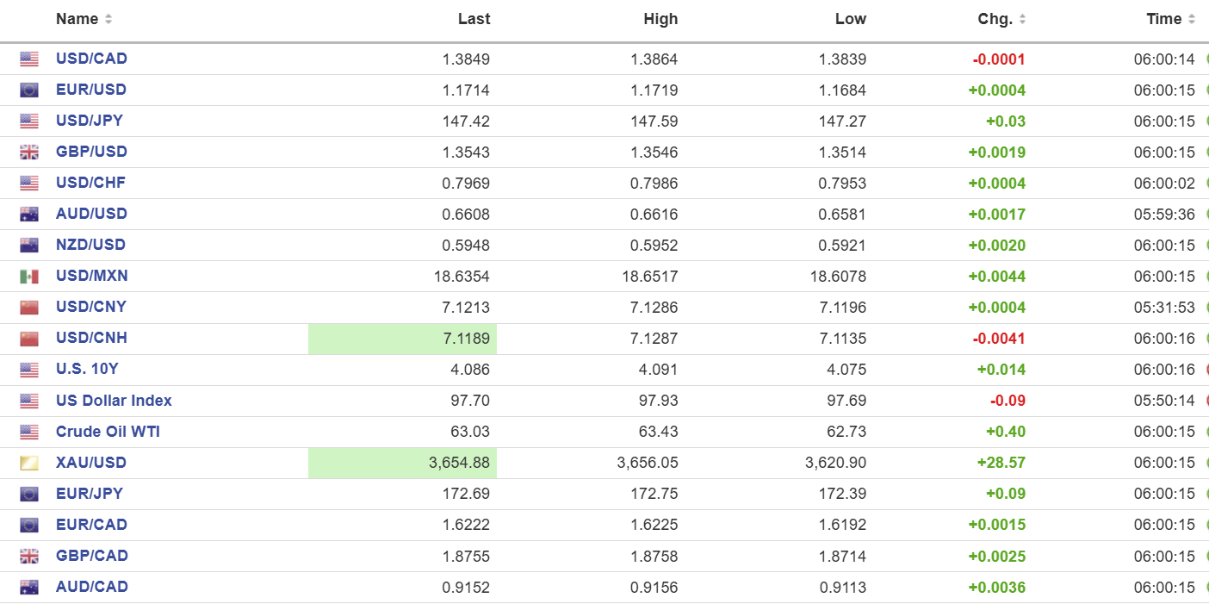Open the U.S. 10Y bond link
This screenshot has height=604, width=1209.
click(x=87, y=369)
